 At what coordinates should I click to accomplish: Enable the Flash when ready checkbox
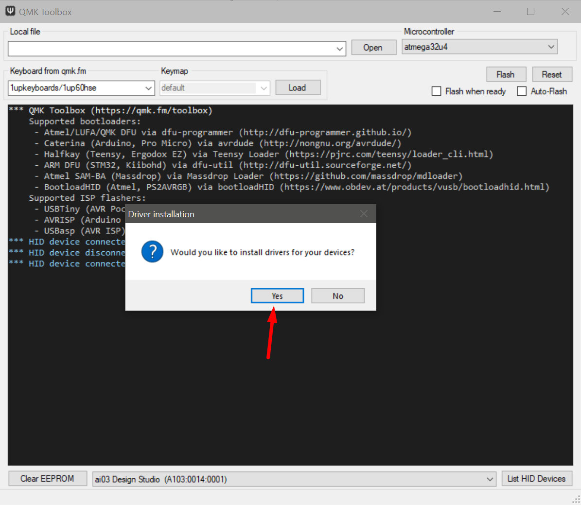(x=437, y=91)
